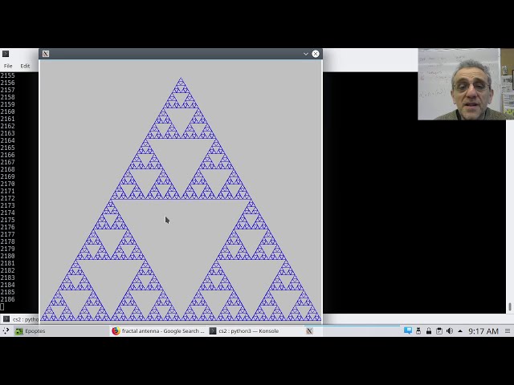This screenshot has height=385, width=514.
Task: Click the removable device tray icon
Action: (x=418, y=331)
